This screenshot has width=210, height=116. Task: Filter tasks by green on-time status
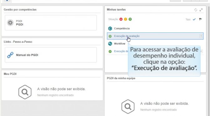pos(130,19)
